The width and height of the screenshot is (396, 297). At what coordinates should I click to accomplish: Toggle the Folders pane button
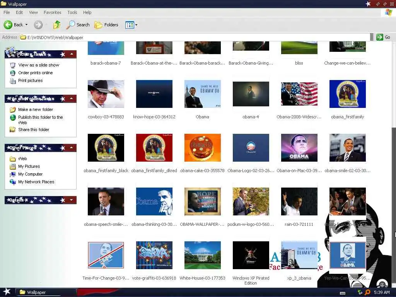[106, 25]
